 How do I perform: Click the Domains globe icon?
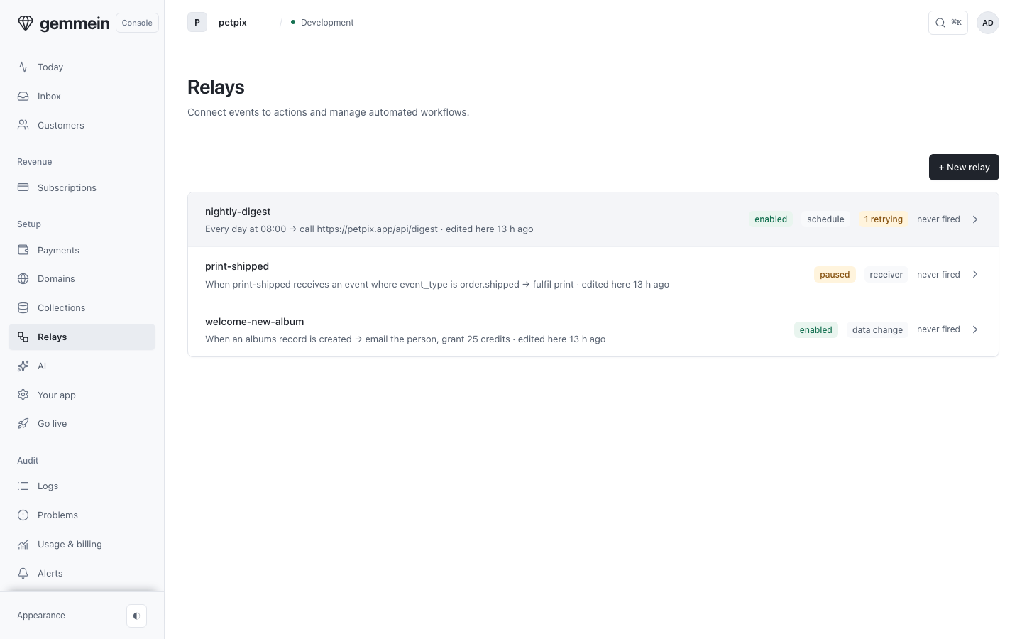click(23, 278)
